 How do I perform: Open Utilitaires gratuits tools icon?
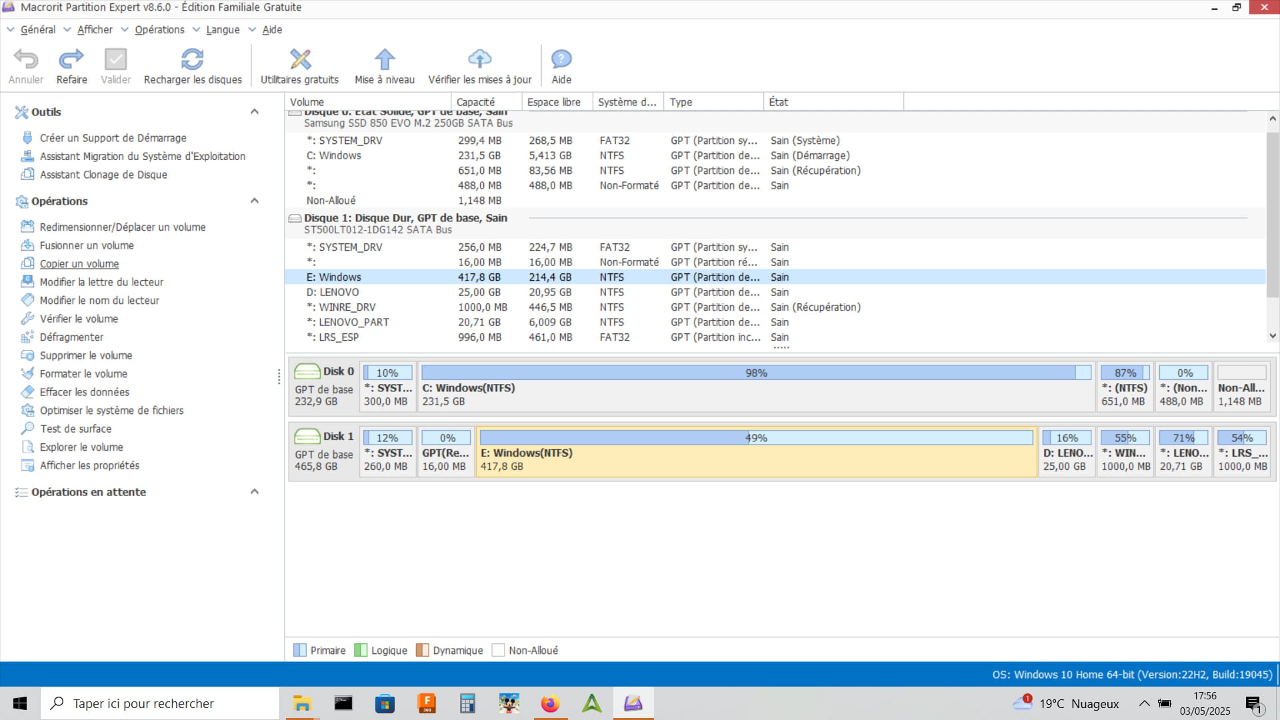pos(300,59)
